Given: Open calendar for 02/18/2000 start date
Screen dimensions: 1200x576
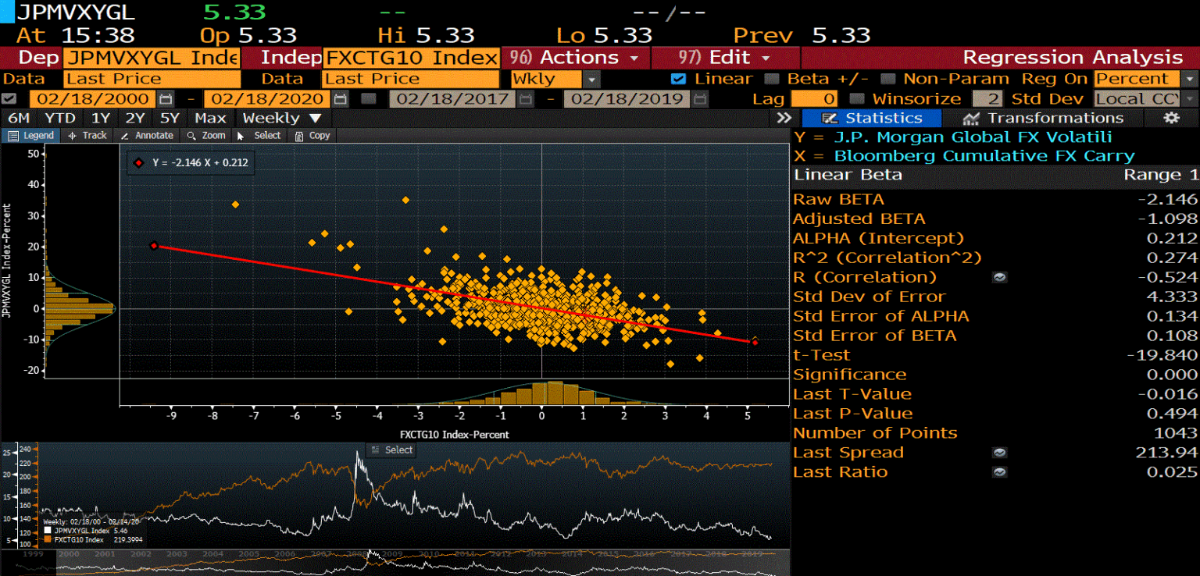Looking at the screenshot, I should click(x=165, y=99).
